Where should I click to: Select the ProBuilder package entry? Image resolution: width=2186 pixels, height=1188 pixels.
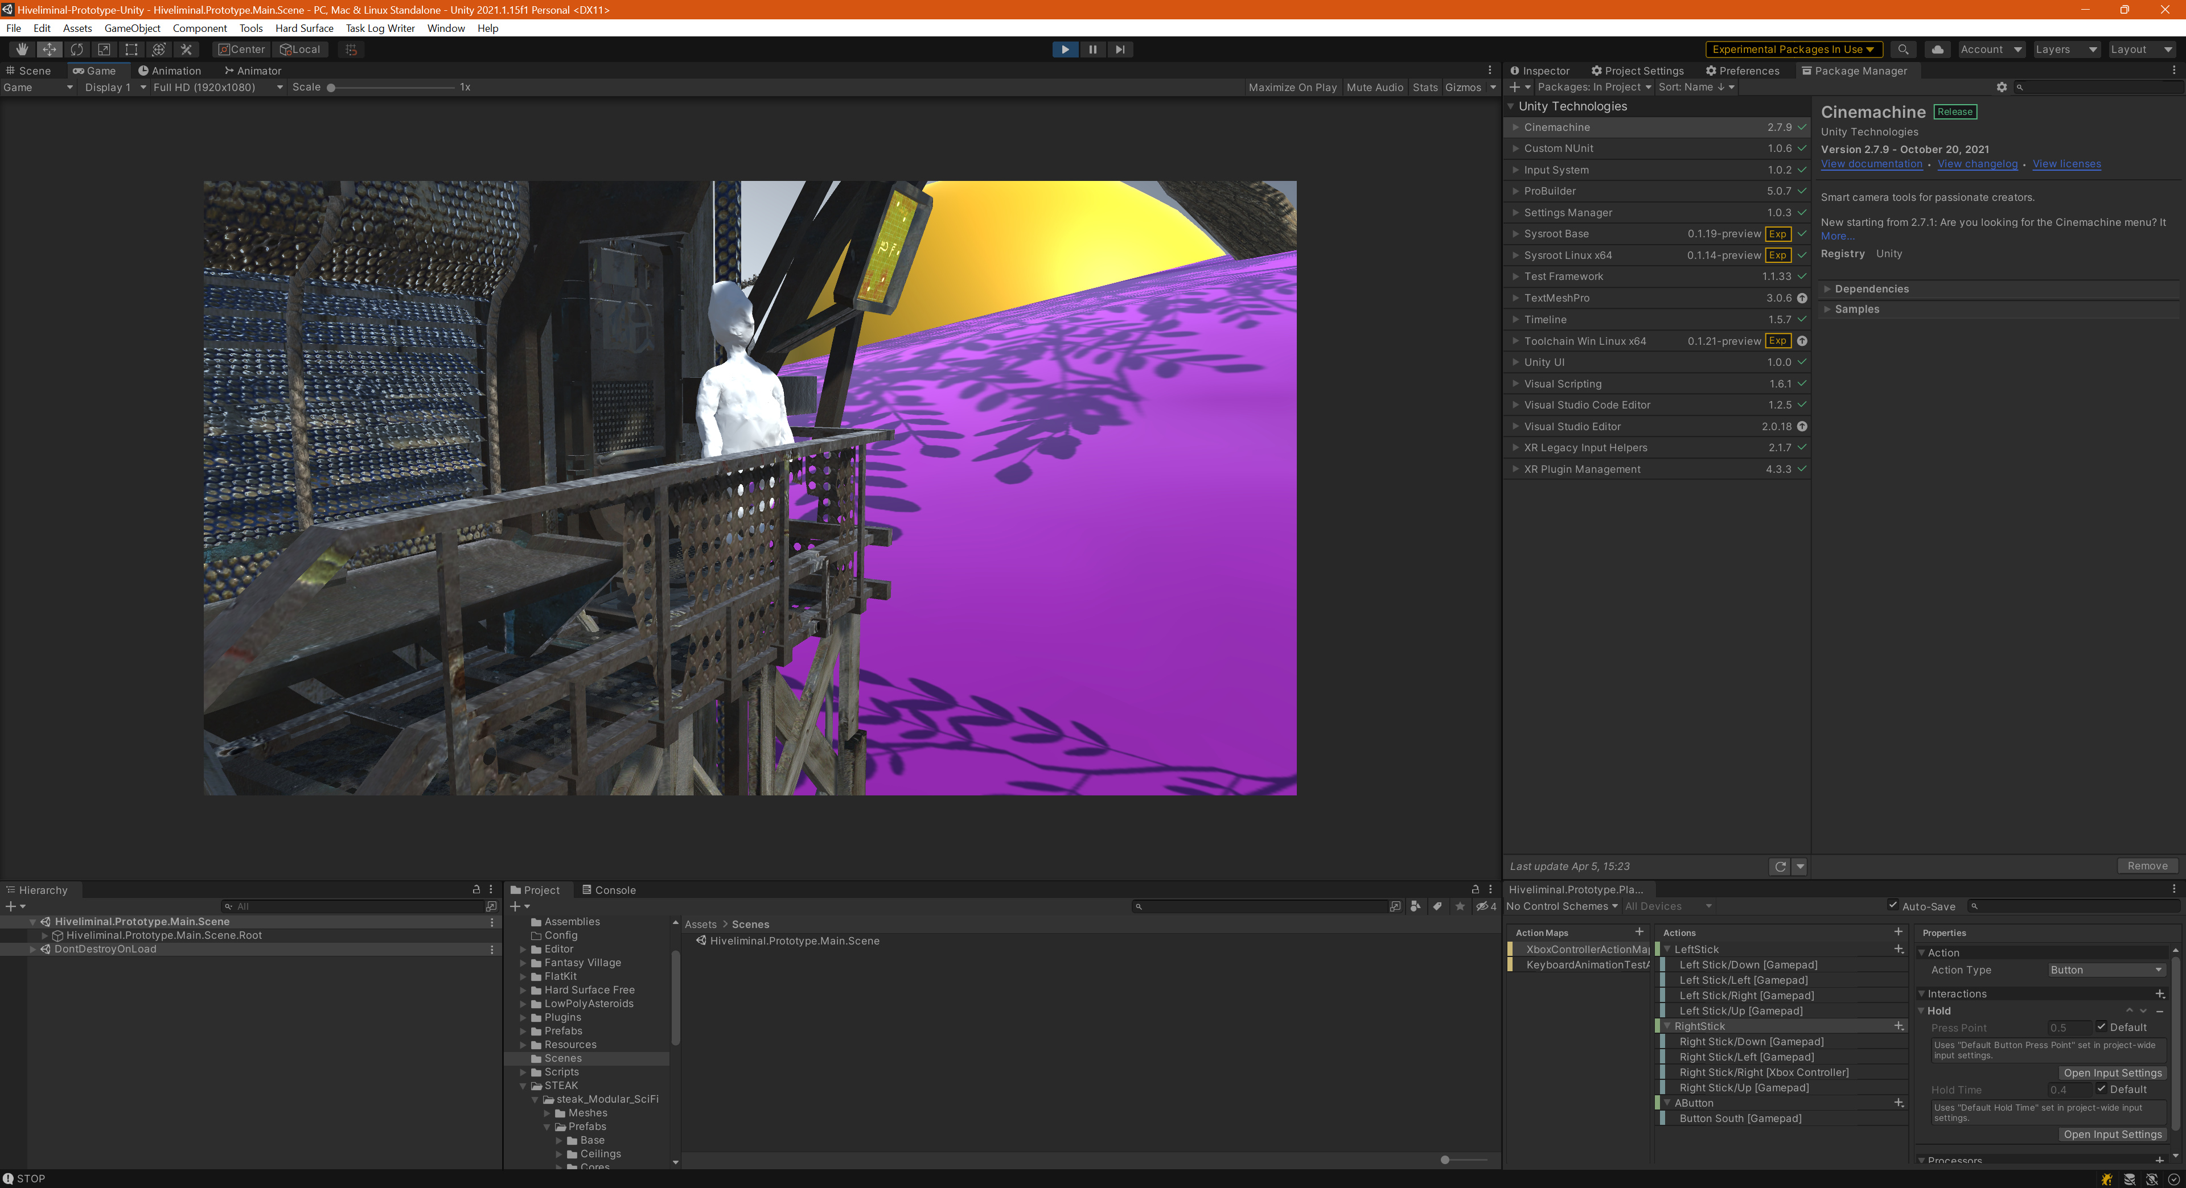click(1550, 191)
